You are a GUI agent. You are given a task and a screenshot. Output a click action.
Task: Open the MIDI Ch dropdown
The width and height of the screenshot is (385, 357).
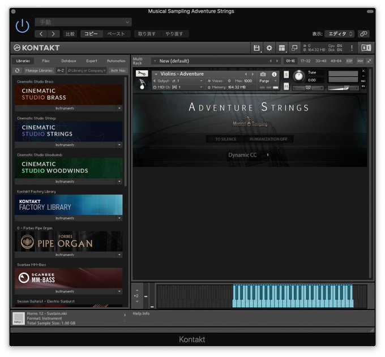(178, 87)
